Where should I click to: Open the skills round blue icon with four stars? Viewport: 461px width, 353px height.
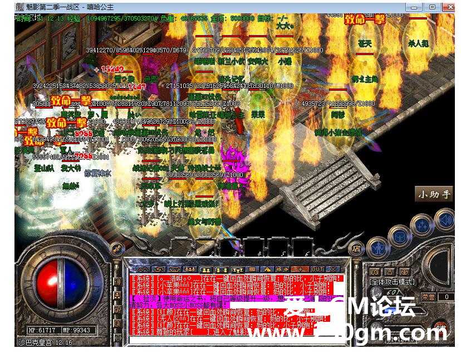422,225
